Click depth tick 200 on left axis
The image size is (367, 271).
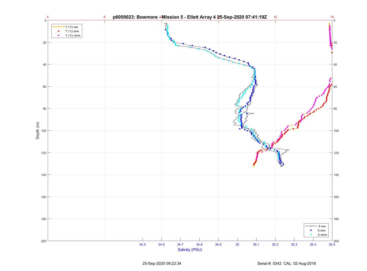click(x=43, y=241)
